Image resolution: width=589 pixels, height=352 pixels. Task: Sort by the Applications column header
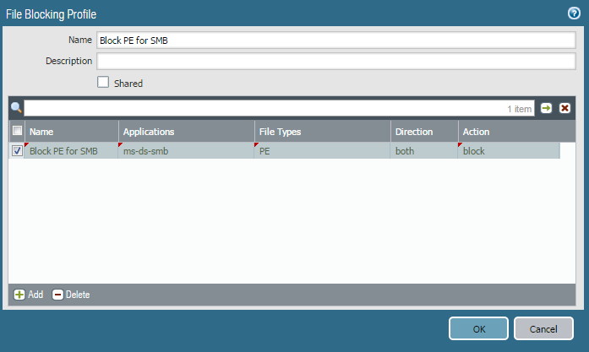tap(187, 132)
